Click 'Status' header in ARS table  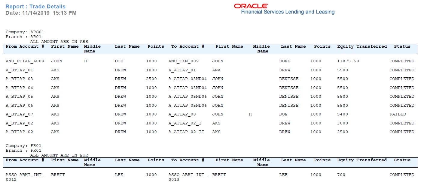tap(402, 46)
